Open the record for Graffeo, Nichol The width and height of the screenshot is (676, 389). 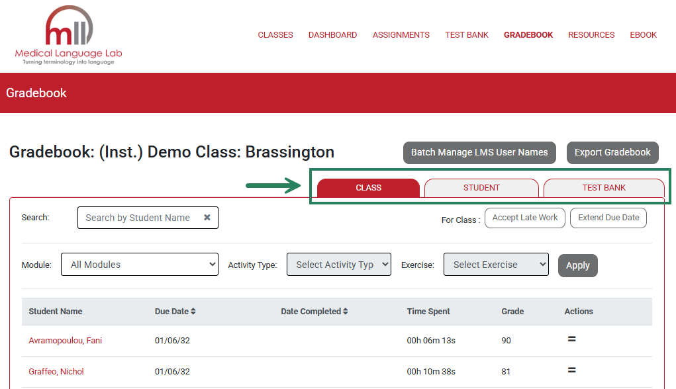pos(56,371)
